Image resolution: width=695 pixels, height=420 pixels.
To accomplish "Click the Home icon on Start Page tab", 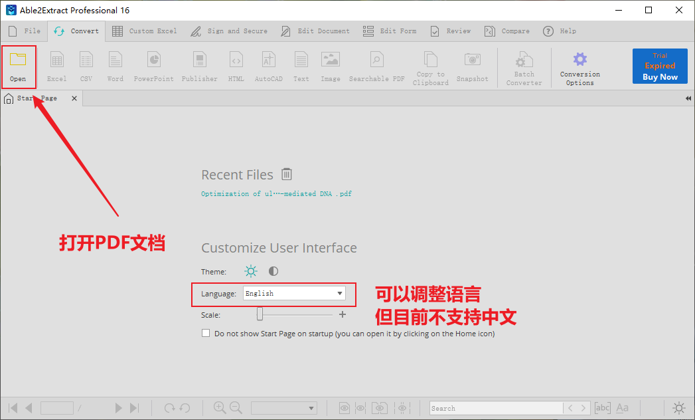I will point(9,98).
